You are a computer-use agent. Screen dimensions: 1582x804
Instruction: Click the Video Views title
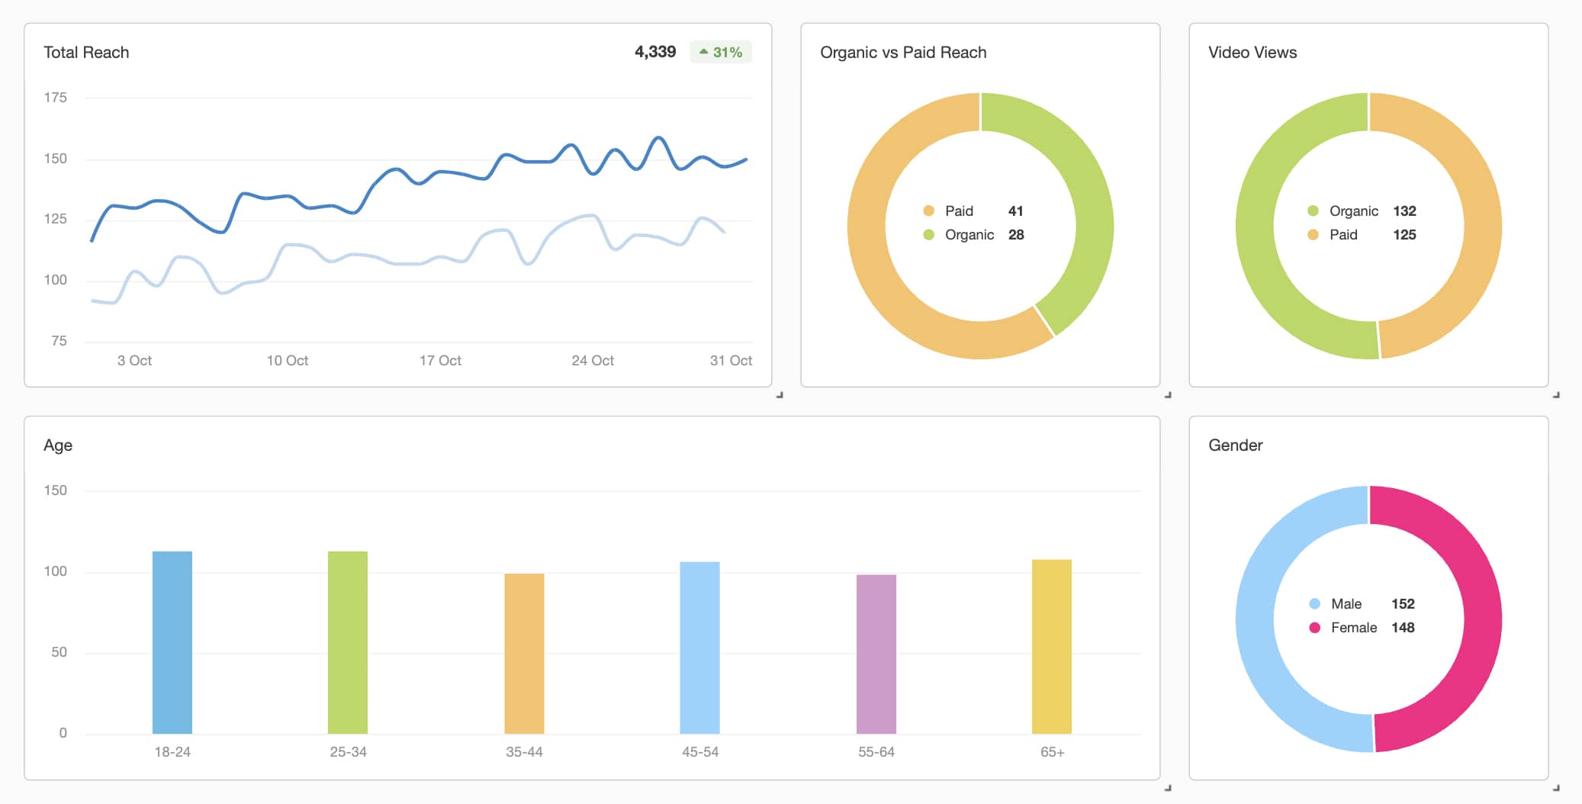pyautogui.click(x=1252, y=53)
